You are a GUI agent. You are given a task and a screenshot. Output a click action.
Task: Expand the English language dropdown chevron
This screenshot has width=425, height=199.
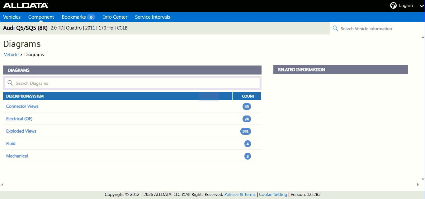(421, 6)
